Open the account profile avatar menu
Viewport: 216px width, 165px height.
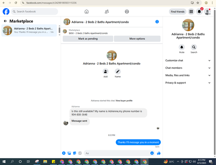click(x=207, y=12)
